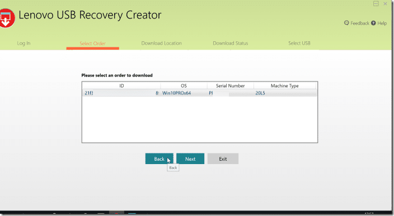
Task: Switch to the Log In tab
Action: coord(24,43)
